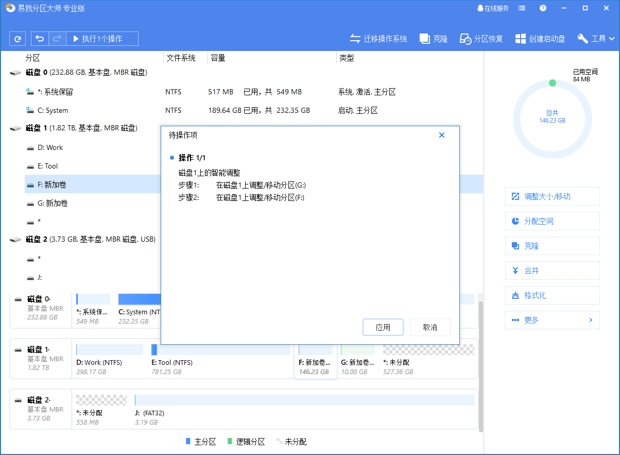
Task: Open the Clone (克隆) tool in top toolbar
Action: 434,39
